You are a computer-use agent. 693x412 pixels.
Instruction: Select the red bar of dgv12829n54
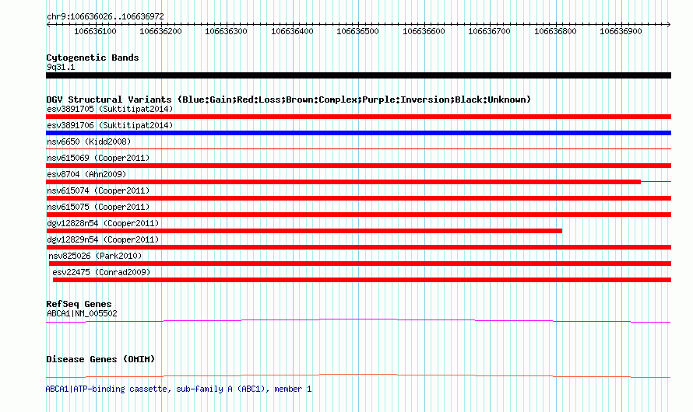click(358, 247)
